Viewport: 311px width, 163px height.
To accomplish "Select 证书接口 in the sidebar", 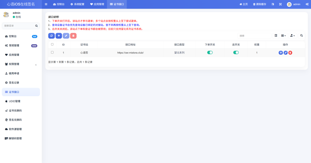I will point(21,92).
